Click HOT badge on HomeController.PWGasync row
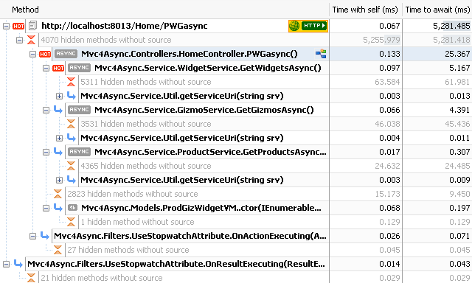The height and width of the screenshot is (283, 472). 45,54
